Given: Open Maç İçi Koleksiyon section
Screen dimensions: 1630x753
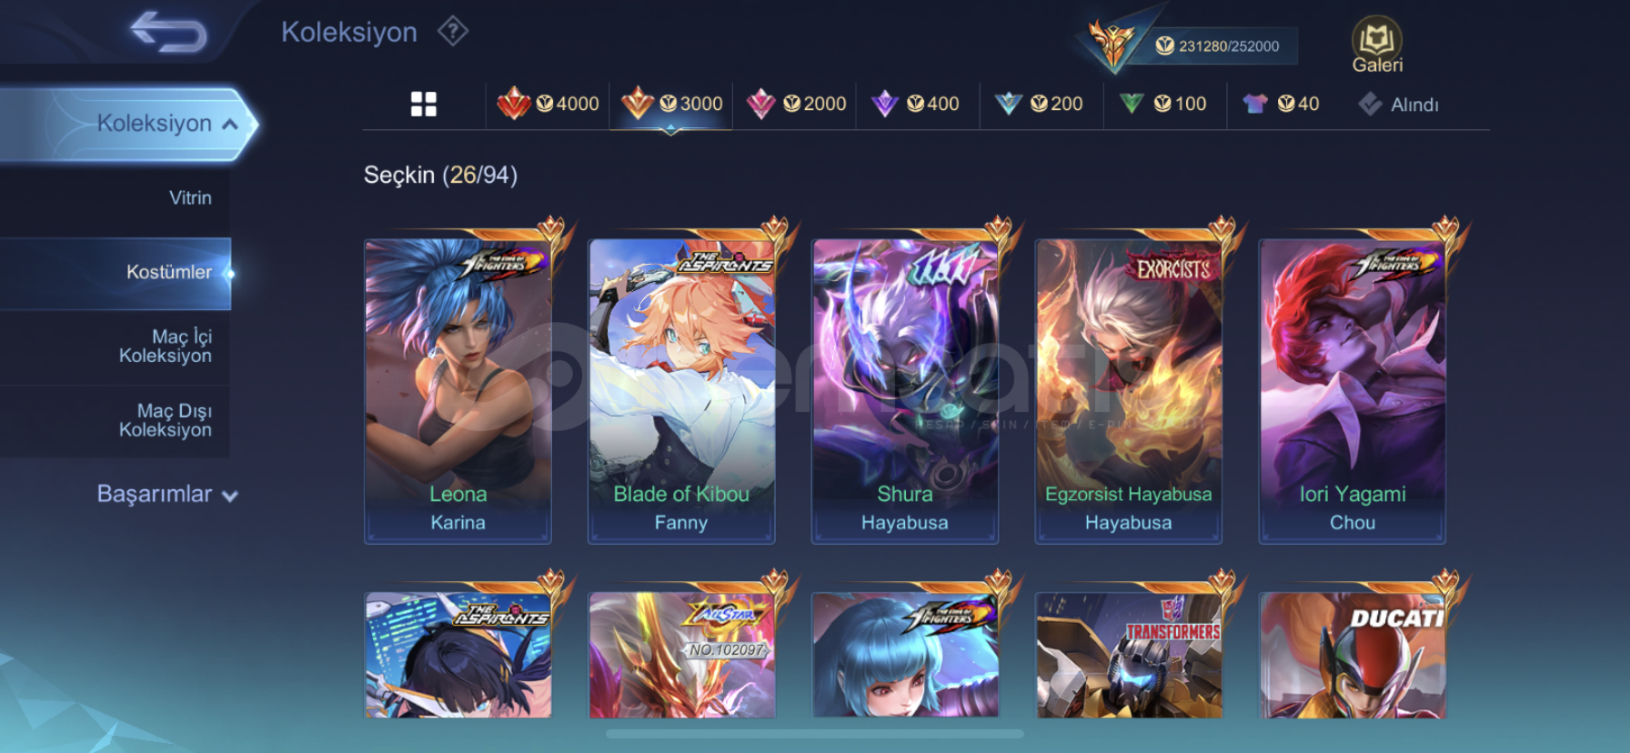Looking at the screenshot, I should click(x=165, y=346).
